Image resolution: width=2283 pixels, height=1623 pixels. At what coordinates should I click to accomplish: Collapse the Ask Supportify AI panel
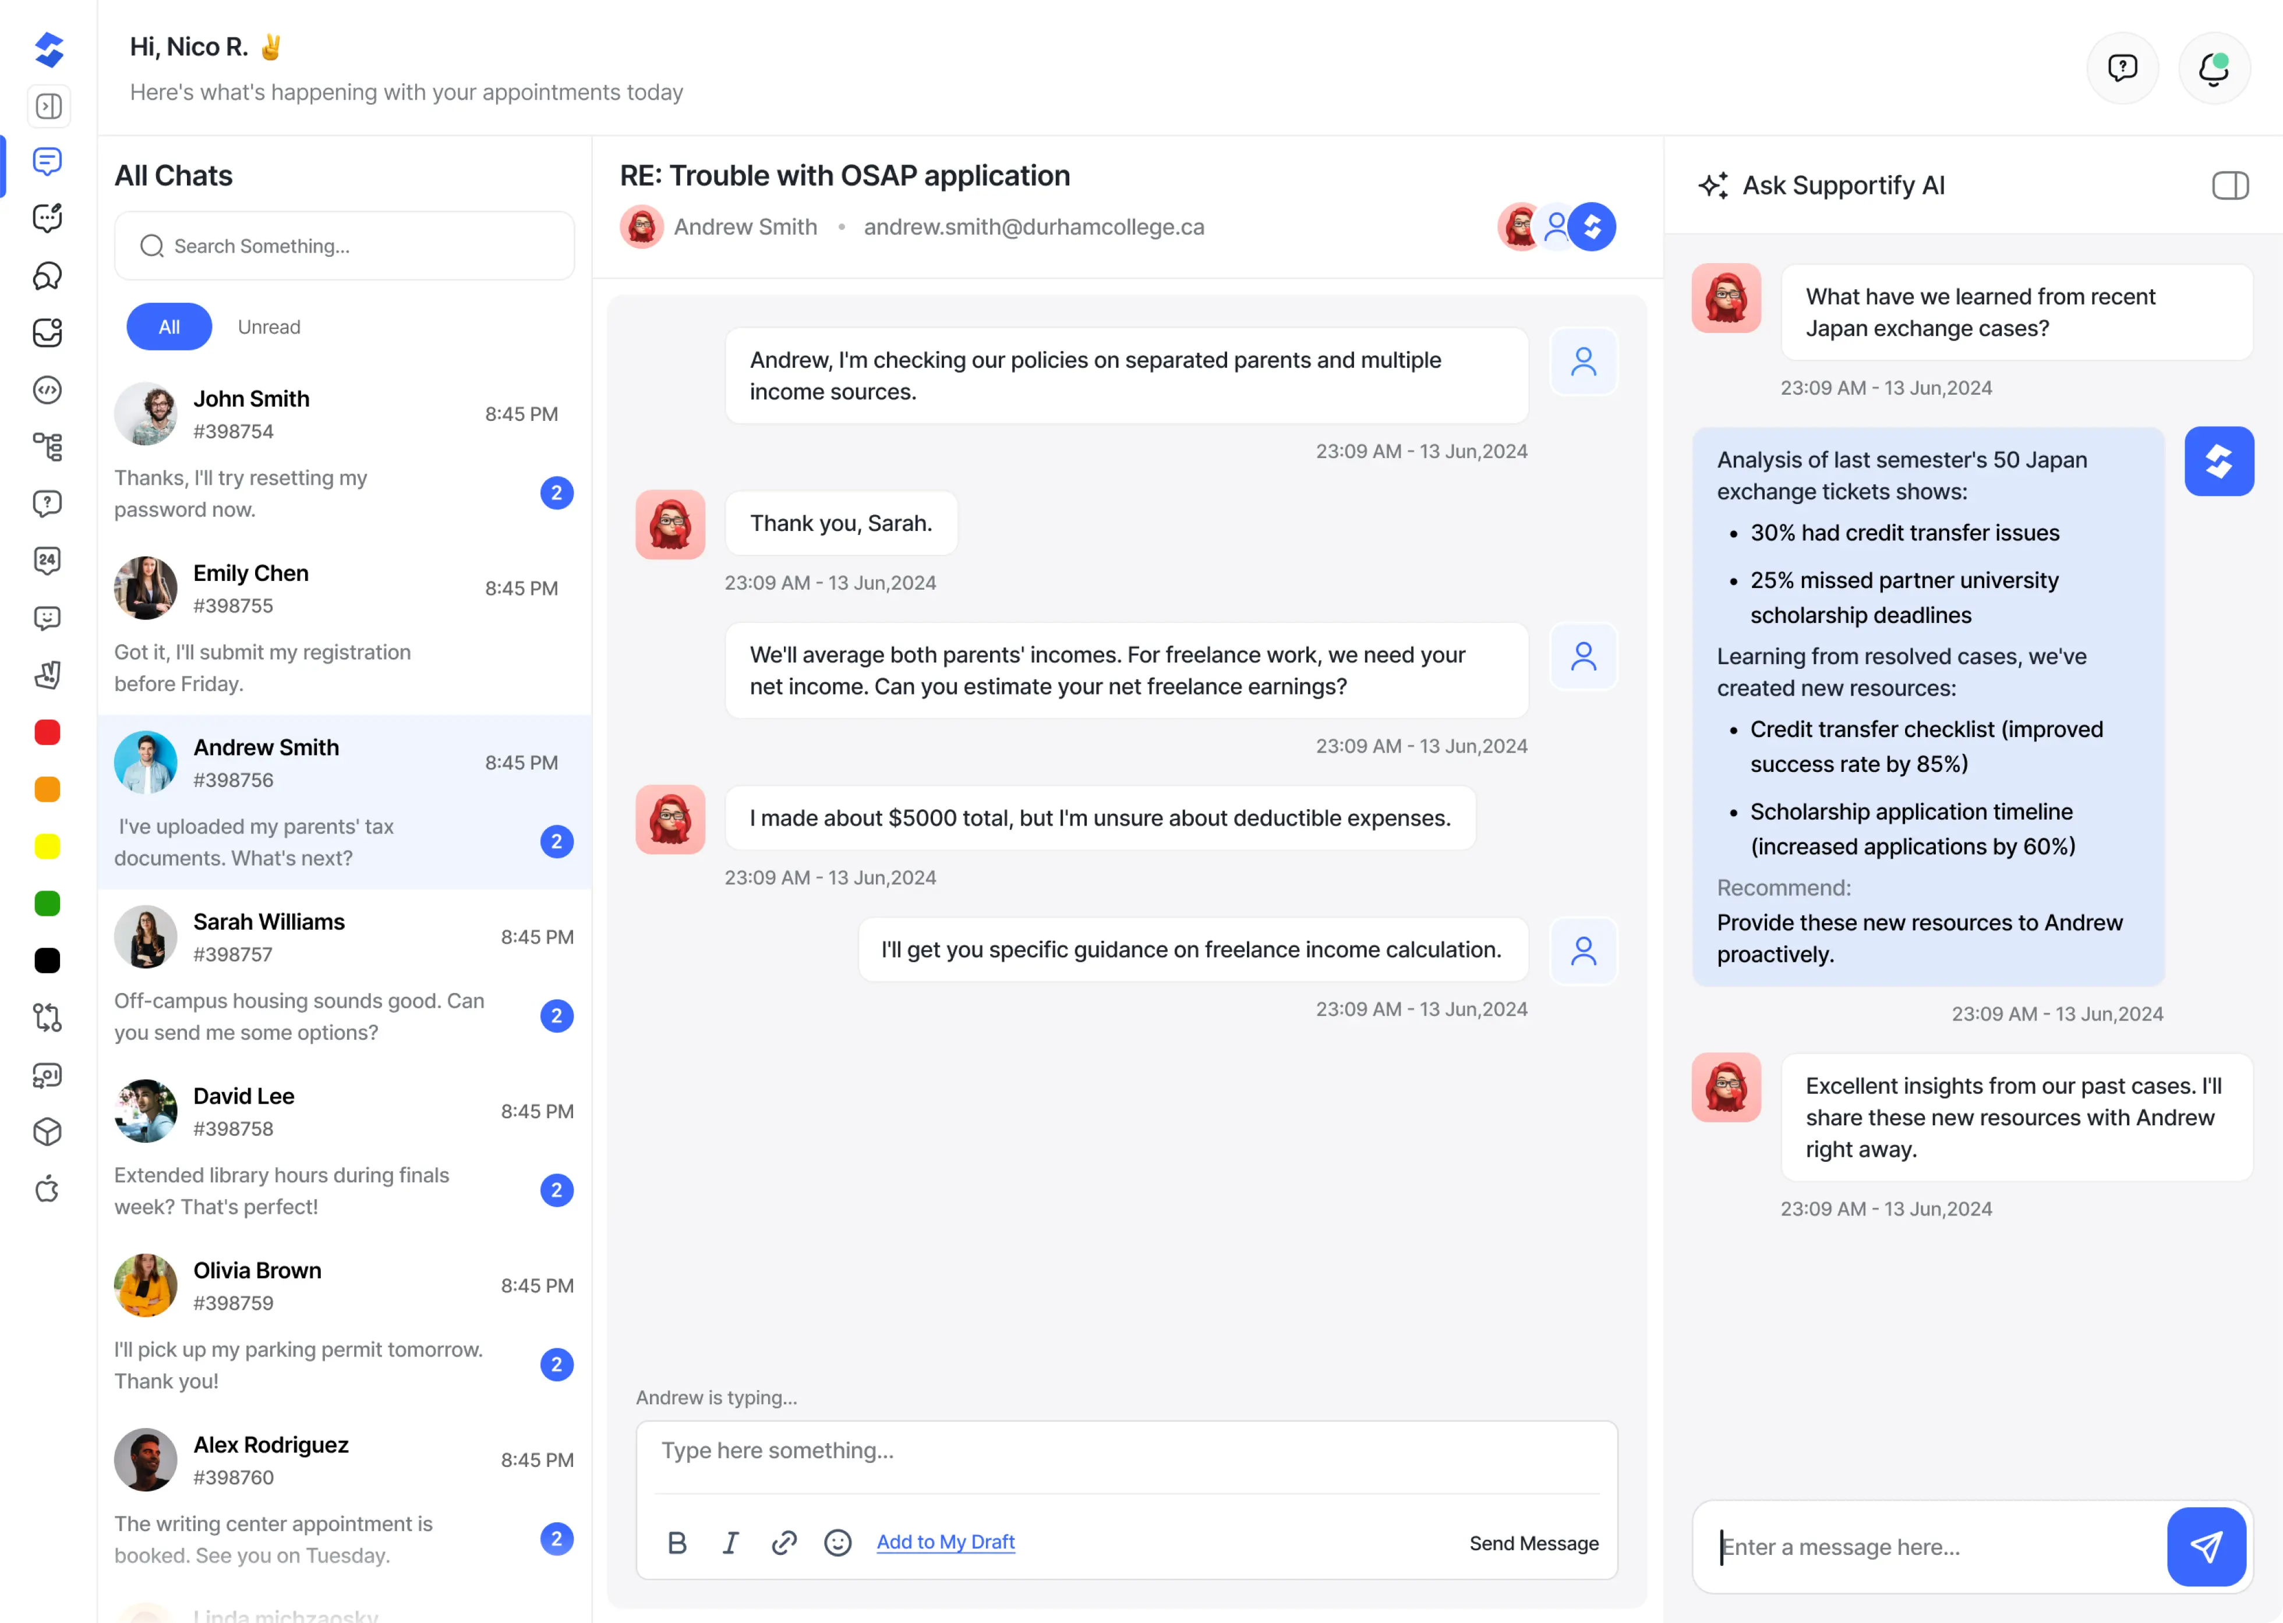click(2230, 186)
